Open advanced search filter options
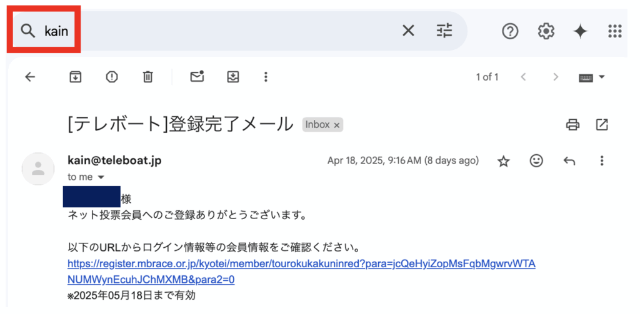The width and height of the screenshot is (640, 314). pyautogui.click(x=444, y=31)
